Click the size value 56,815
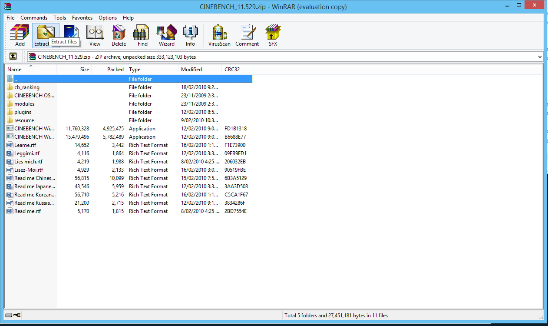Viewport: 548px width, 326px height. coord(82,178)
